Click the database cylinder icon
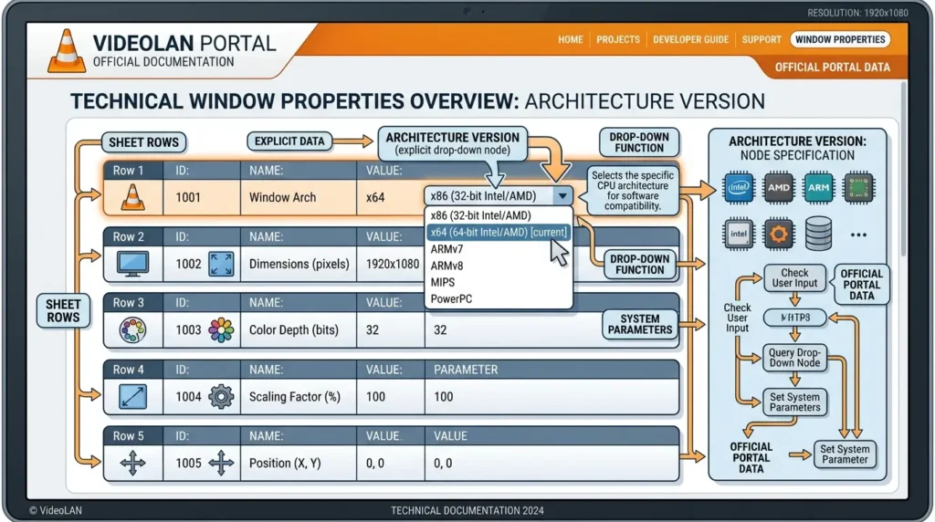Image resolution: width=935 pixels, height=522 pixels. [x=818, y=233]
